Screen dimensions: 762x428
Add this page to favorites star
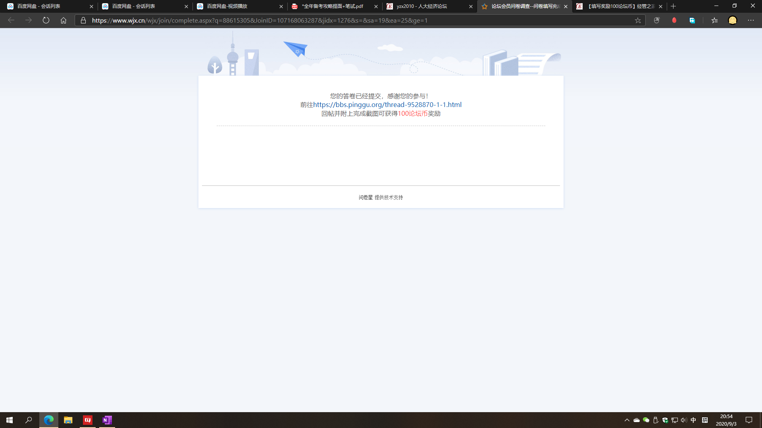tap(638, 20)
